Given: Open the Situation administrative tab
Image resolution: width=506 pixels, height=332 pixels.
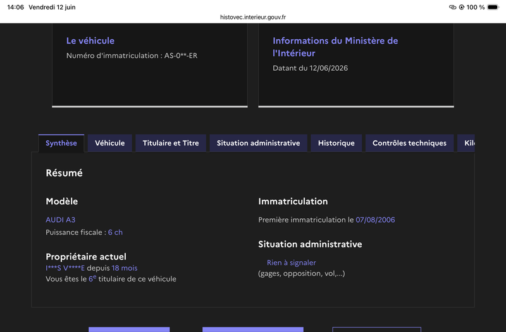Looking at the screenshot, I should [x=258, y=143].
